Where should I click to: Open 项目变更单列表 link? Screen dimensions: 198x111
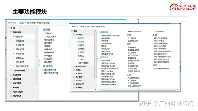click(51, 73)
